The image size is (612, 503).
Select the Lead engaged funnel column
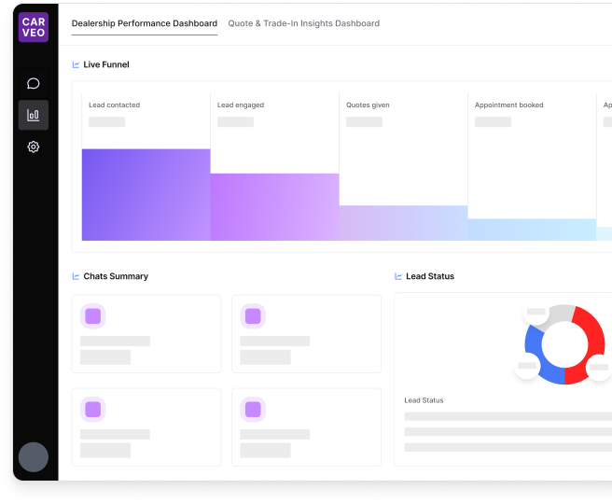[274, 168]
